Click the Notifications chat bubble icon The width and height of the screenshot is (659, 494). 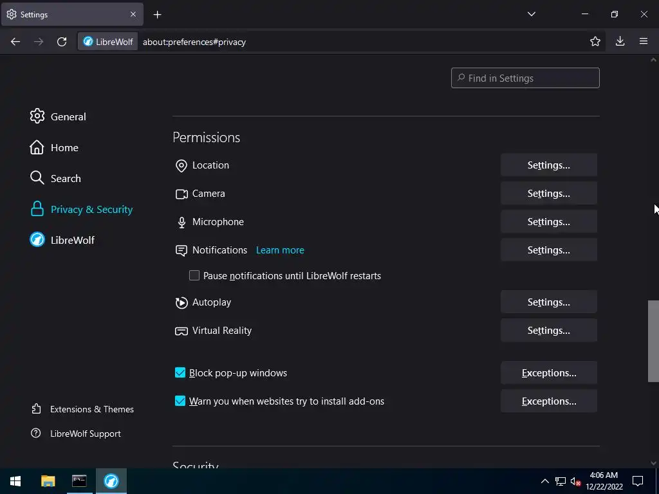181,251
